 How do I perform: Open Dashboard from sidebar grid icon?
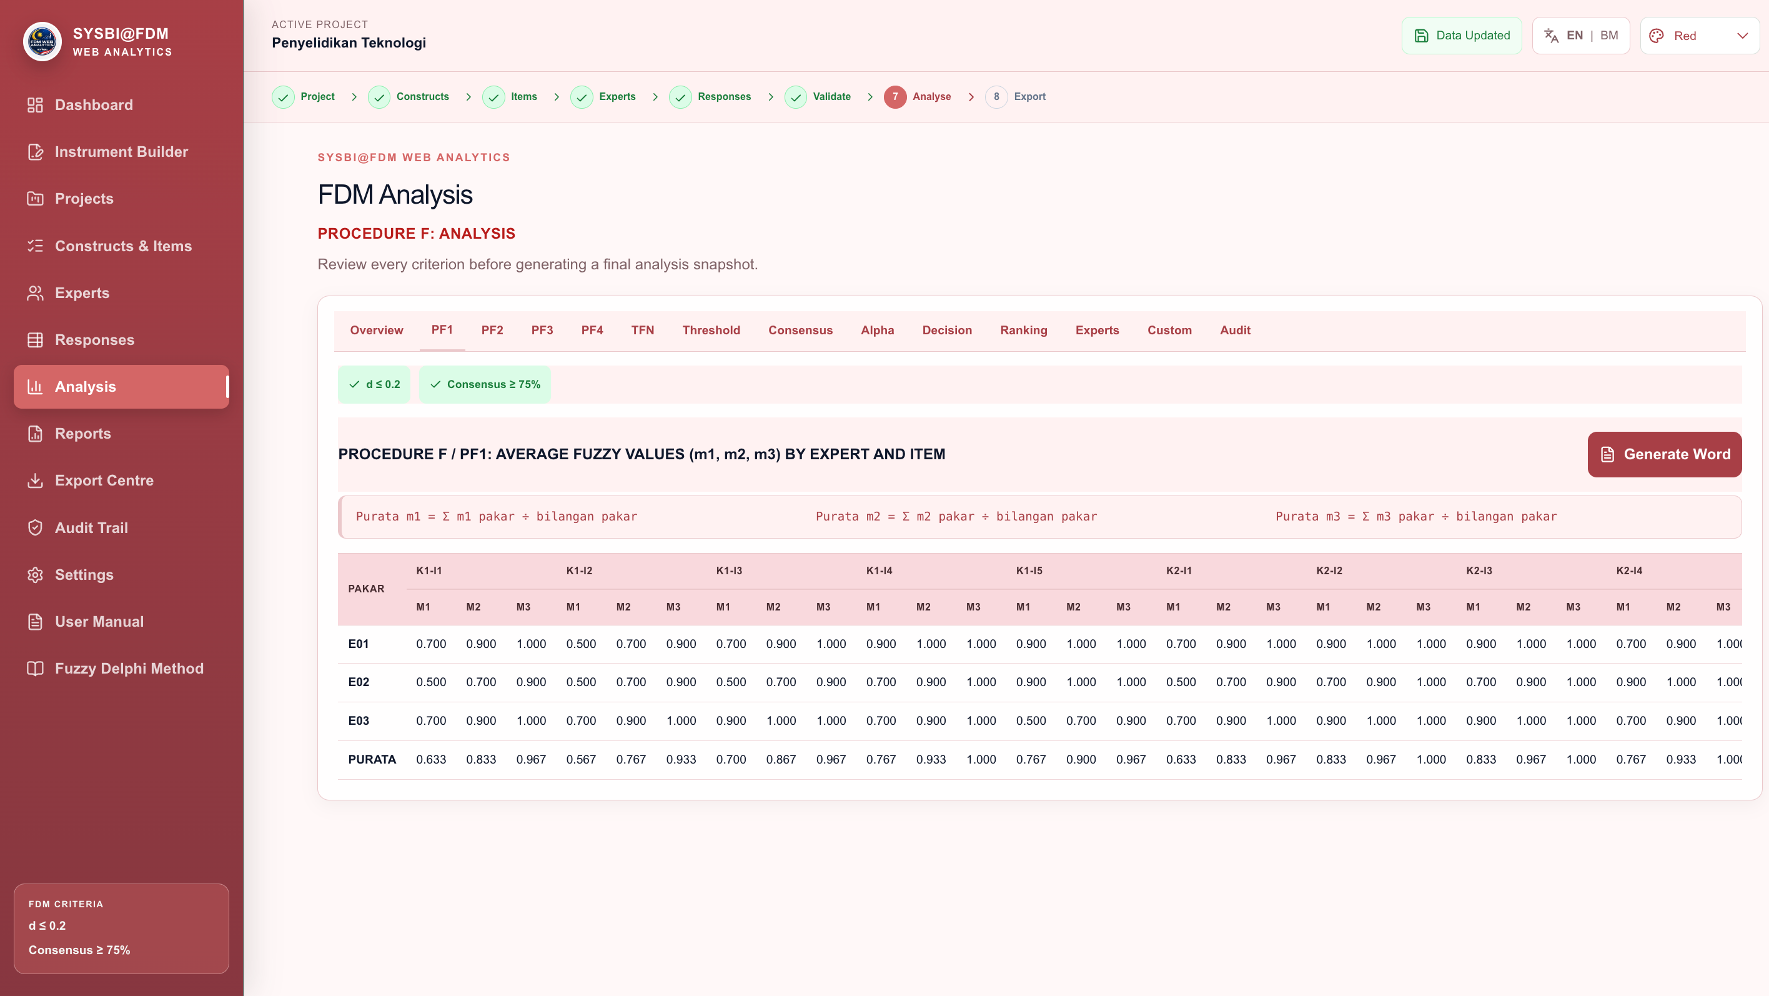coord(35,105)
